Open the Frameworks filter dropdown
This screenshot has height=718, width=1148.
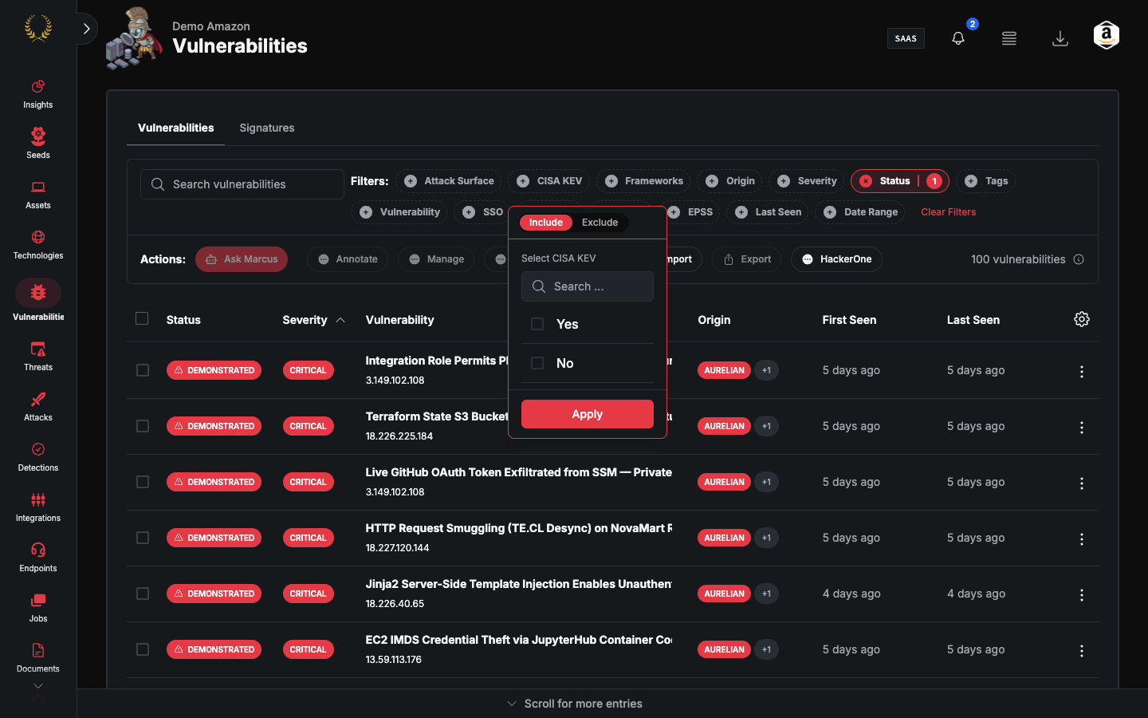(x=643, y=181)
